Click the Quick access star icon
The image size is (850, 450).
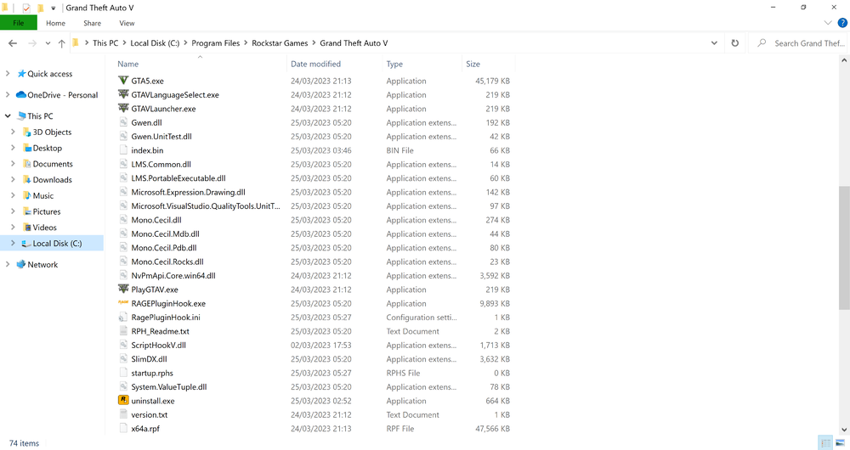point(22,74)
